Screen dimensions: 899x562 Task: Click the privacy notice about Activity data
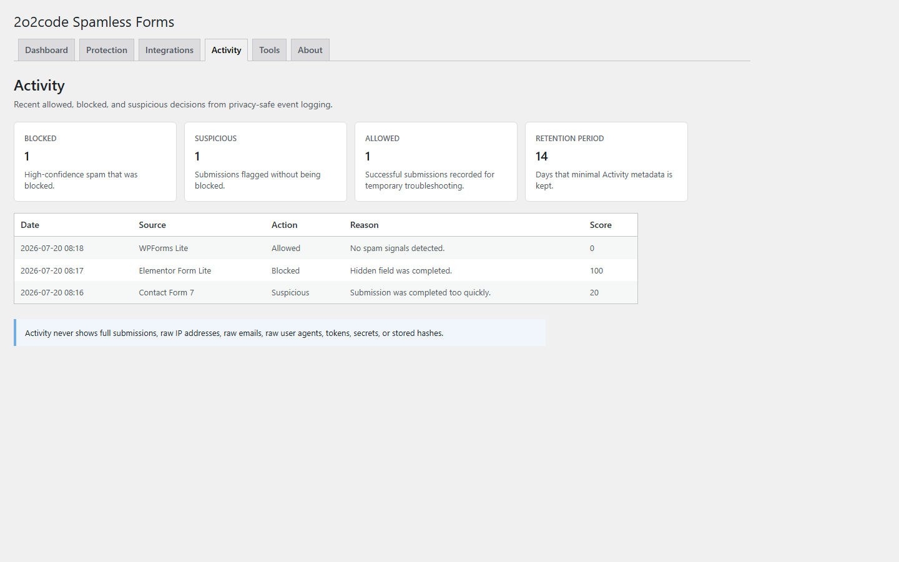[x=280, y=333]
